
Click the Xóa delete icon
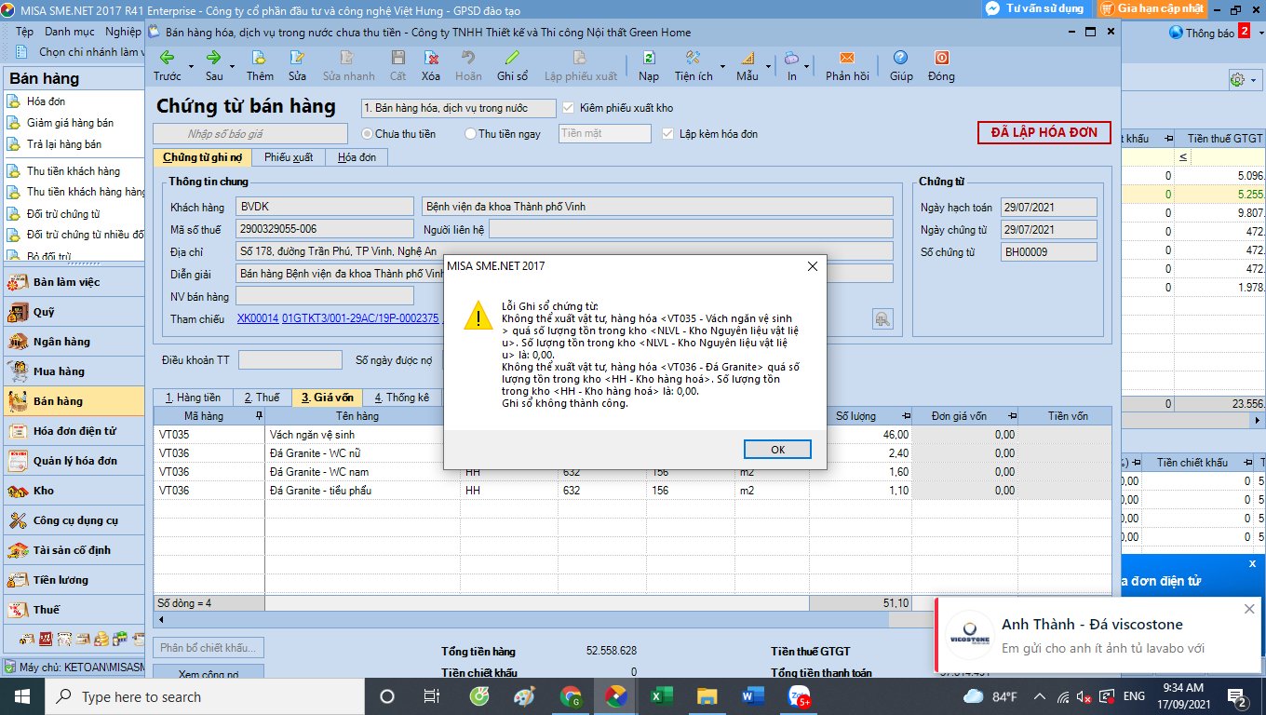[430, 58]
